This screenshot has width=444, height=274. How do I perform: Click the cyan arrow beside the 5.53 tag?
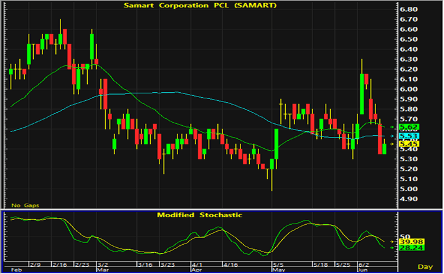(392, 136)
